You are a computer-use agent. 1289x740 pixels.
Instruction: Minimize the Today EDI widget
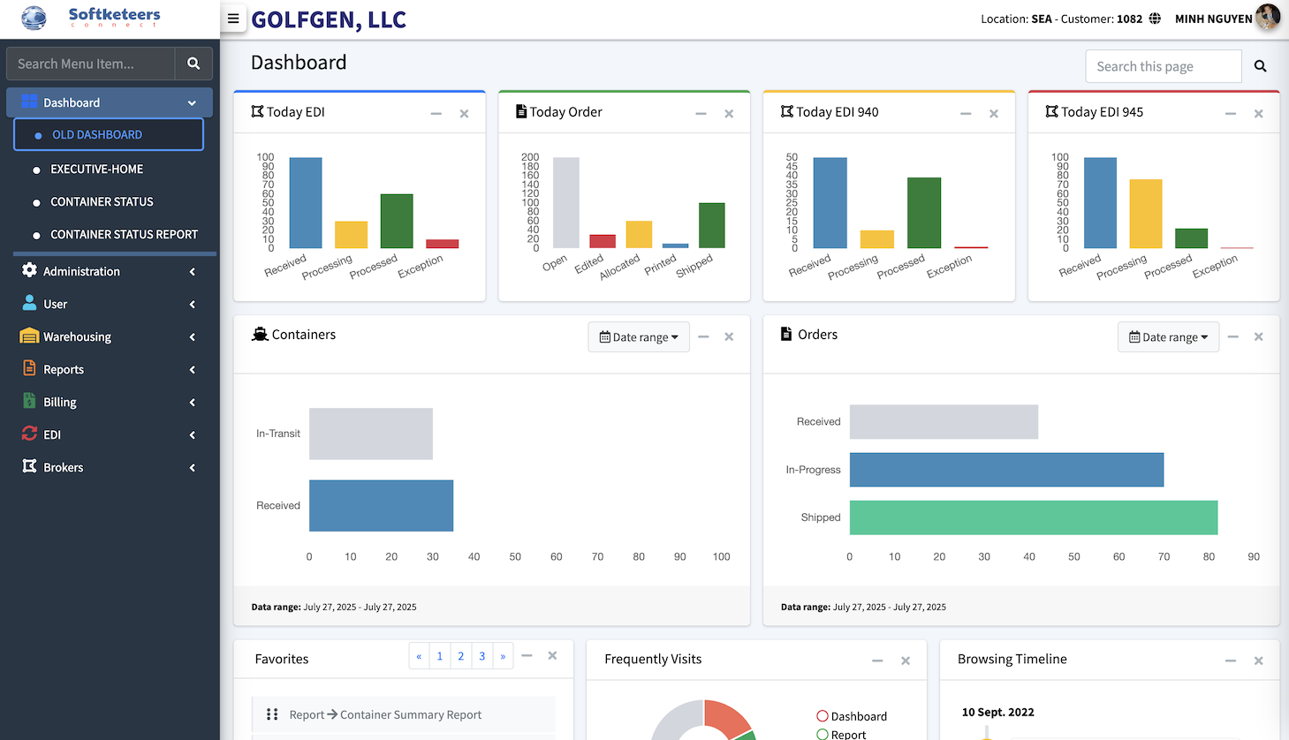tap(436, 114)
